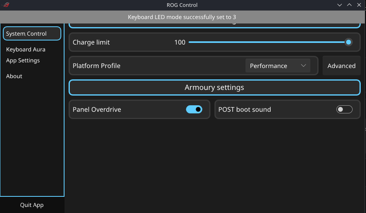Click the Panel Overdrive label text
The height and width of the screenshot is (213, 366).
97,109
